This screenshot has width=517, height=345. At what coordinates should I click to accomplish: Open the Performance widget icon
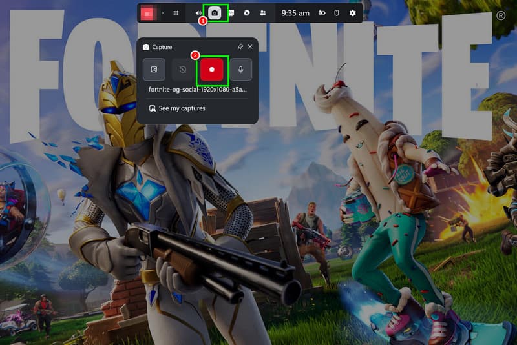click(x=231, y=13)
